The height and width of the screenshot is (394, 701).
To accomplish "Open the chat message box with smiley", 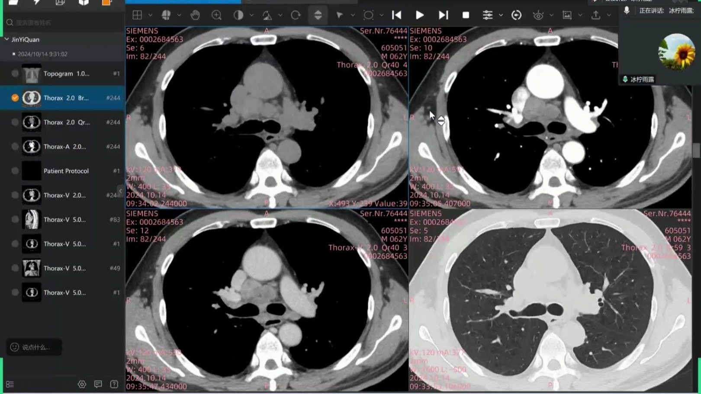I will [x=34, y=347].
